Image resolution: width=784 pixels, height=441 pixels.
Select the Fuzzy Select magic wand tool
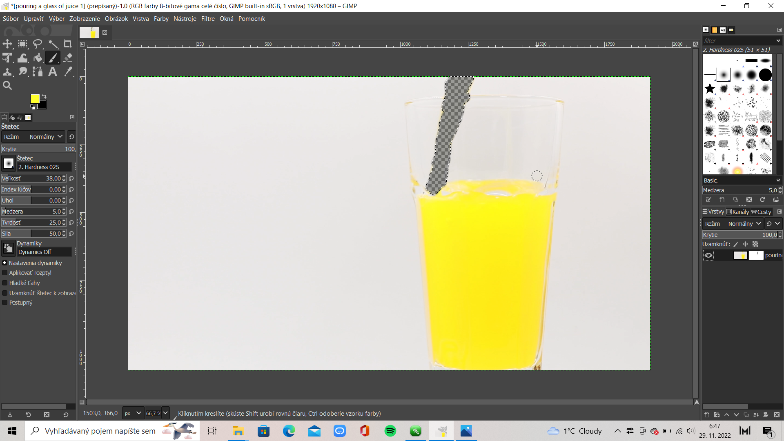coord(53,44)
